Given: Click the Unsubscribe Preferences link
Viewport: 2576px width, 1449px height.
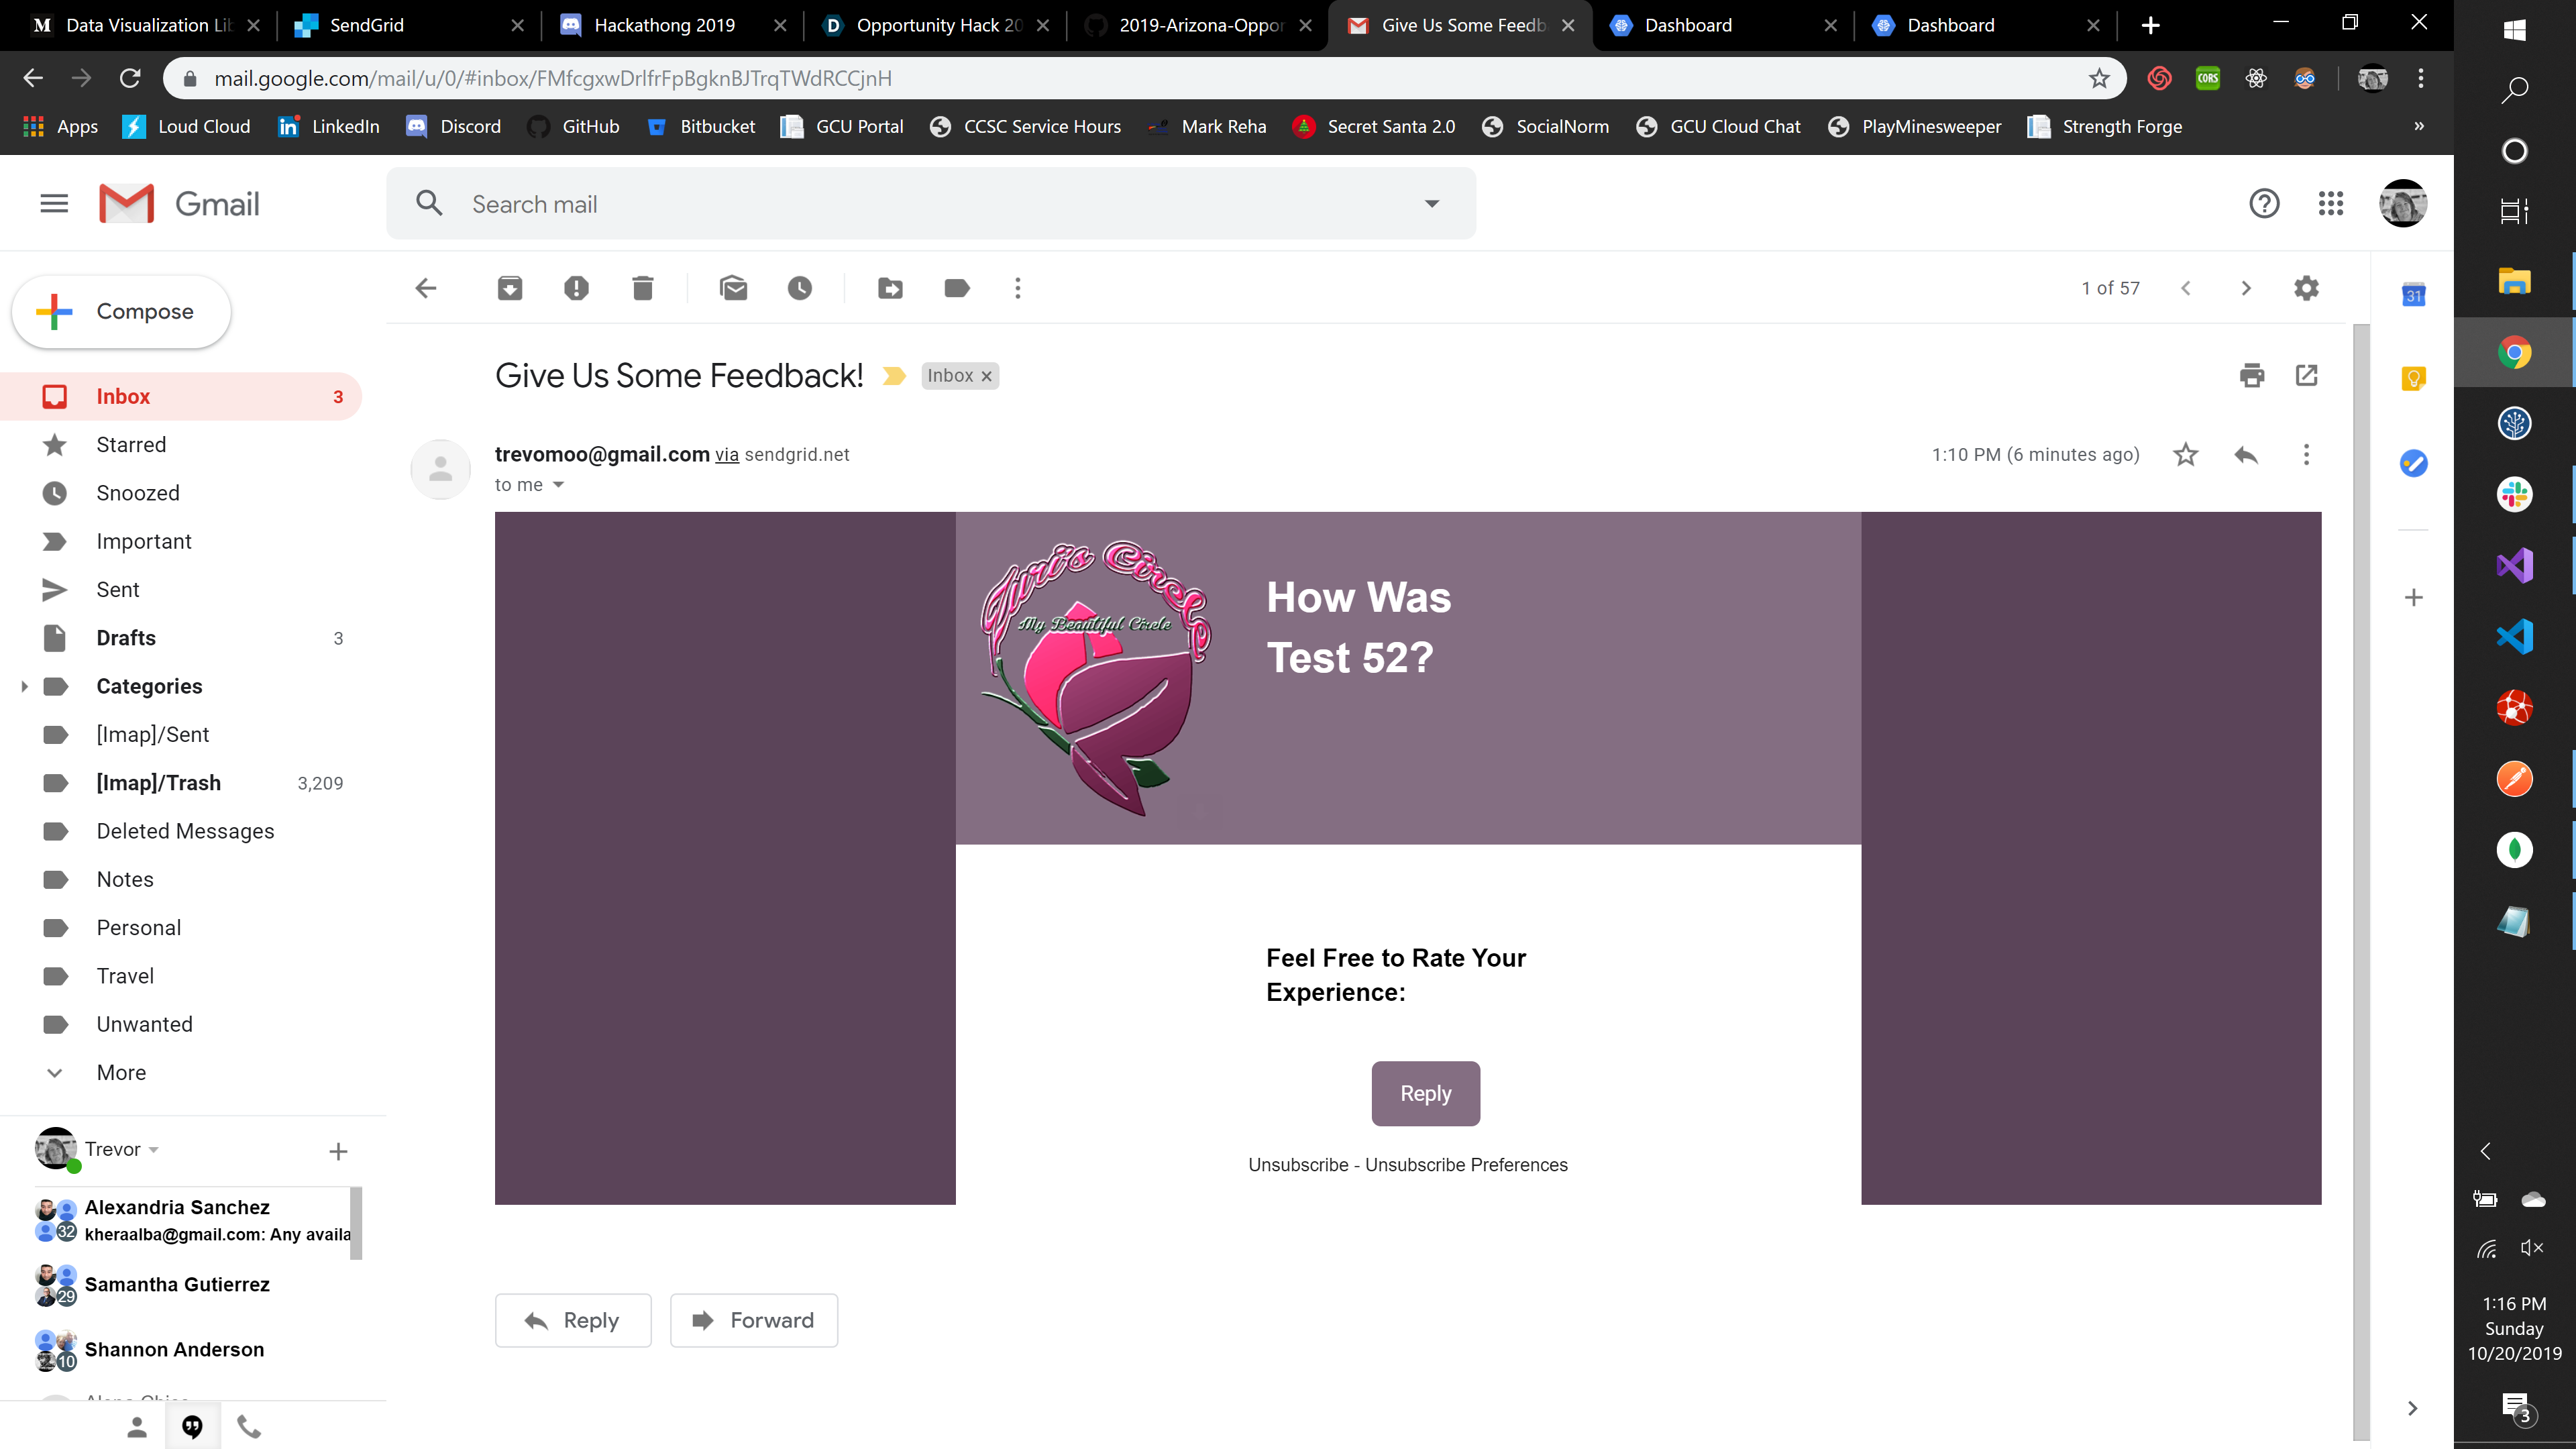Looking at the screenshot, I should pos(1466,1165).
